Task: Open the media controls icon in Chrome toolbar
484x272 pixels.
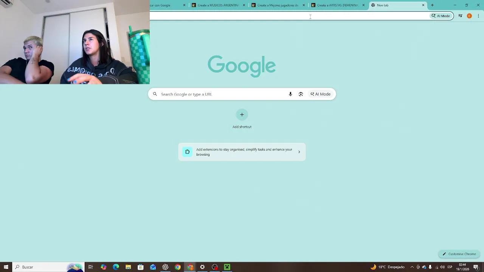Action: pos(460,16)
